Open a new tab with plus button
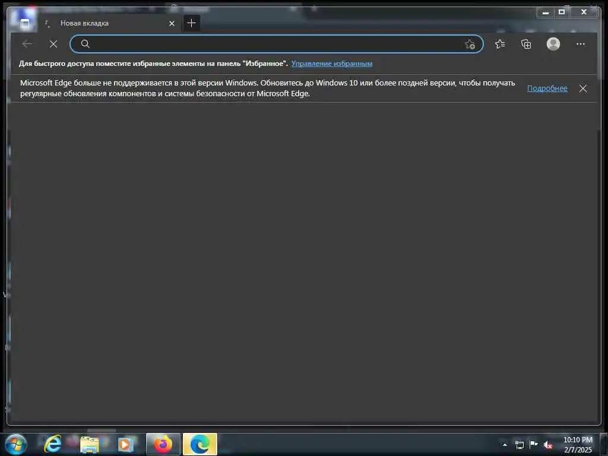 (x=191, y=23)
